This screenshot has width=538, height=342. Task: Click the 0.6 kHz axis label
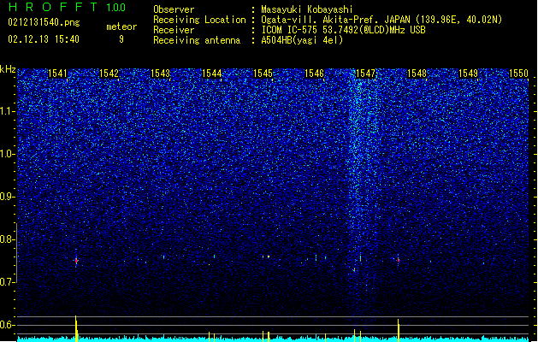click(x=8, y=325)
